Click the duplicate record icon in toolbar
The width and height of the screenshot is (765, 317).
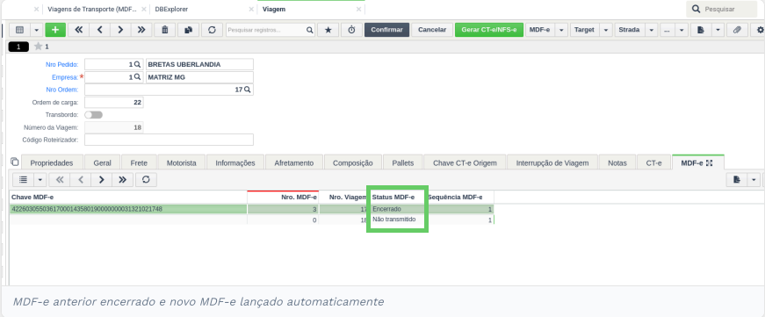point(188,30)
